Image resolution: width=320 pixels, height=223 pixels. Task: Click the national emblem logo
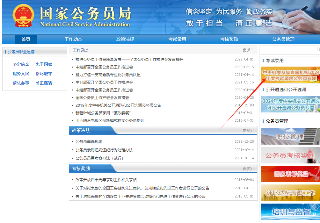[23, 16]
